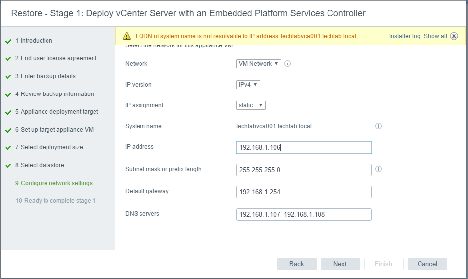Click the green checkmark beside Introduction
Screen dimensions: 468x279
click(x=8, y=41)
